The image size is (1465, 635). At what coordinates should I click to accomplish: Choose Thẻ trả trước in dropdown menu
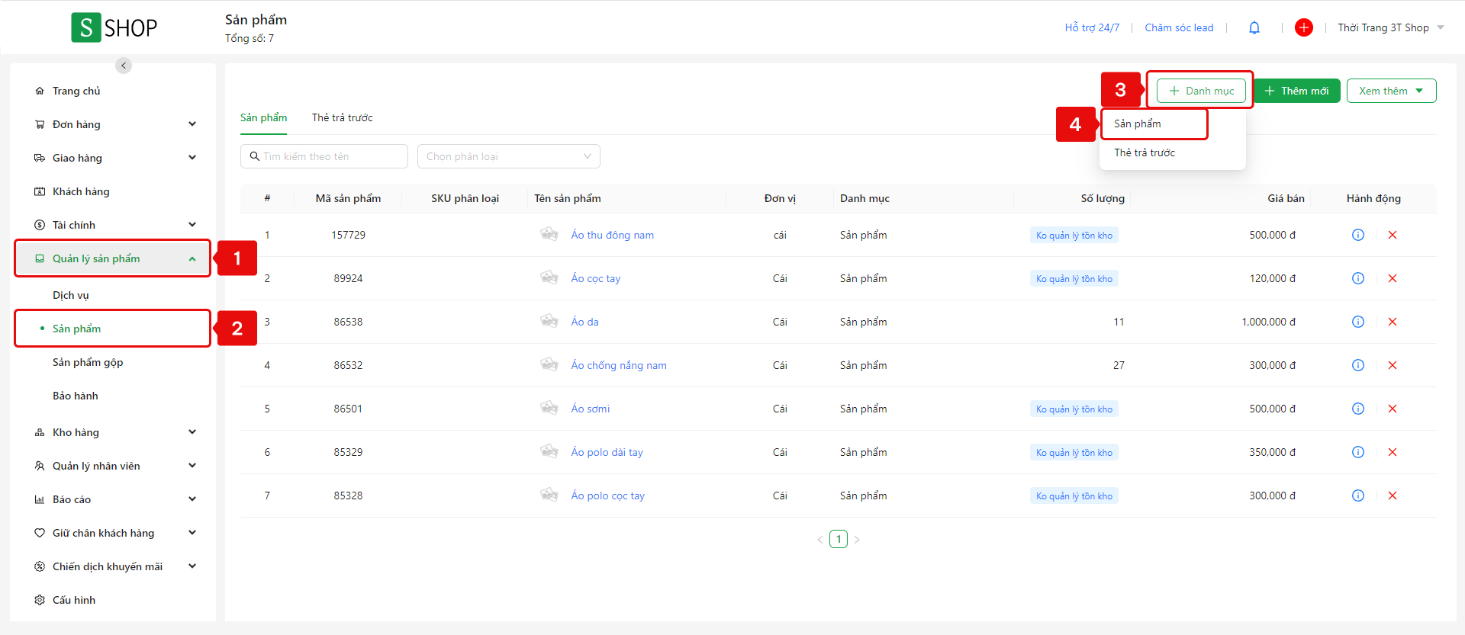pos(1145,152)
